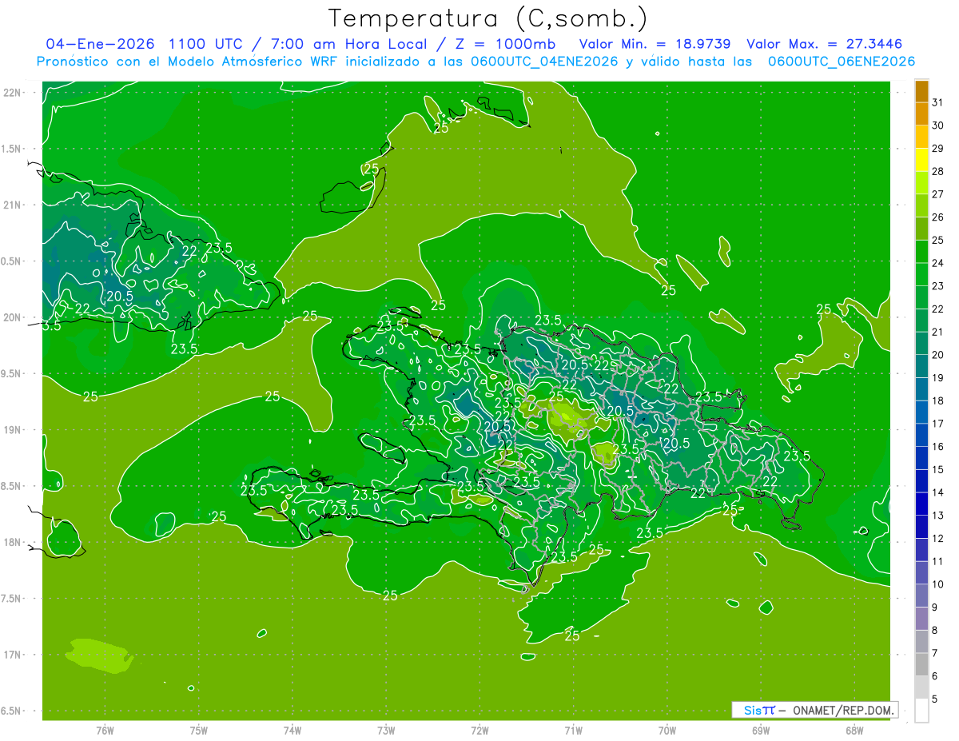Click the '22N' latitude axis label

pos(12,92)
